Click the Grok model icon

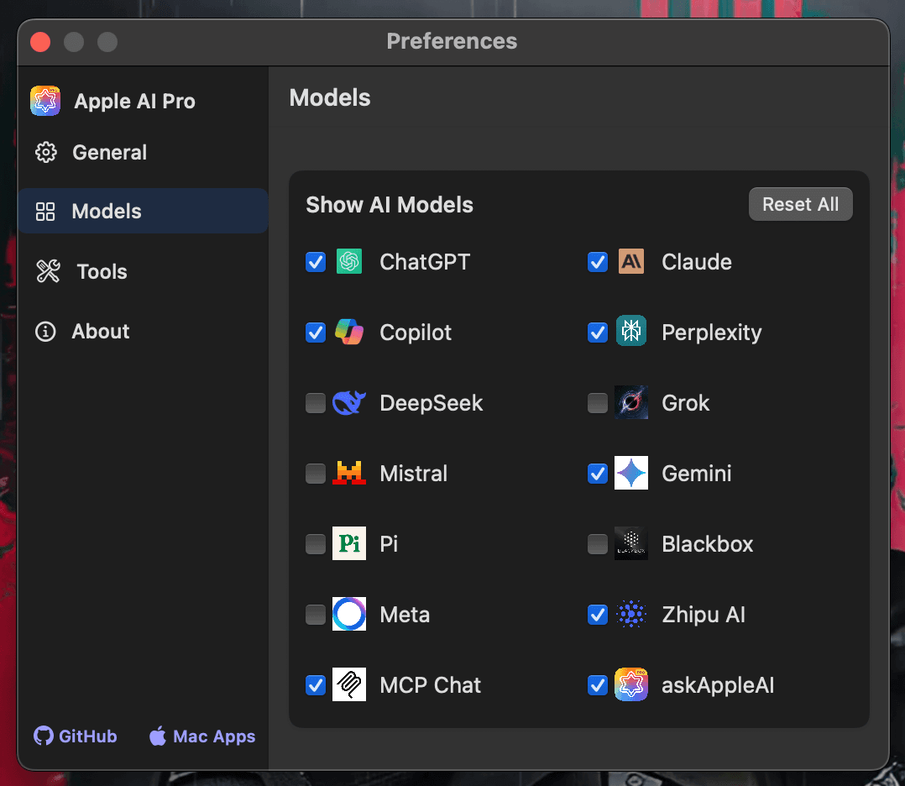pyautogui.click(x=630, y=402)
